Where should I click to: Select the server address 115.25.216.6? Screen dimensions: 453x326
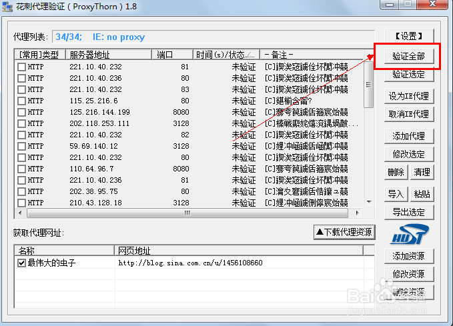[x=93, y=101]
